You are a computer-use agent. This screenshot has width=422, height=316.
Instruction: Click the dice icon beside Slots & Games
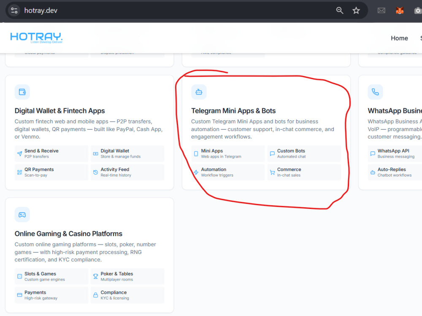click(20, 276)
